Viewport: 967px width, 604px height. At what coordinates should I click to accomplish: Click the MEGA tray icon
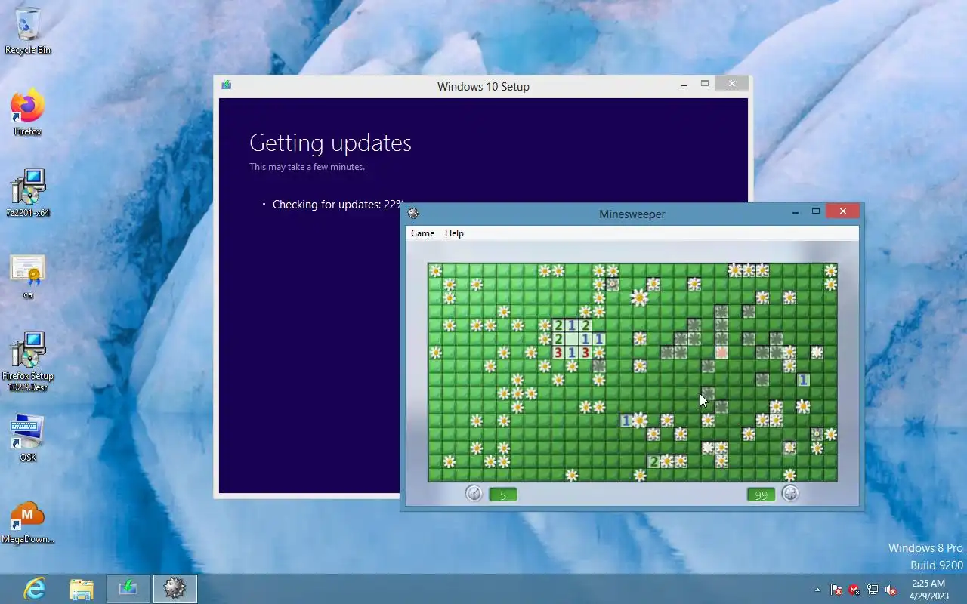(x=854, y=590)
